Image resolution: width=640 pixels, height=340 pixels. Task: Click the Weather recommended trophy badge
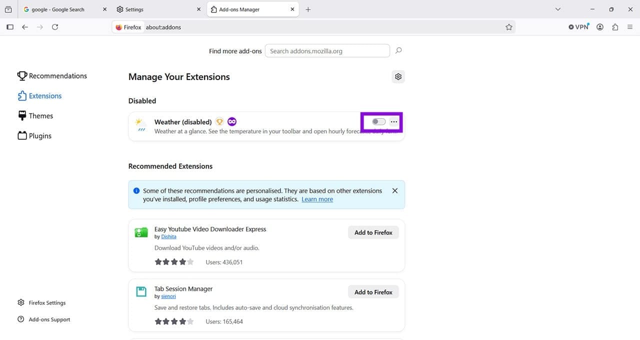click(x=219, y=121)
